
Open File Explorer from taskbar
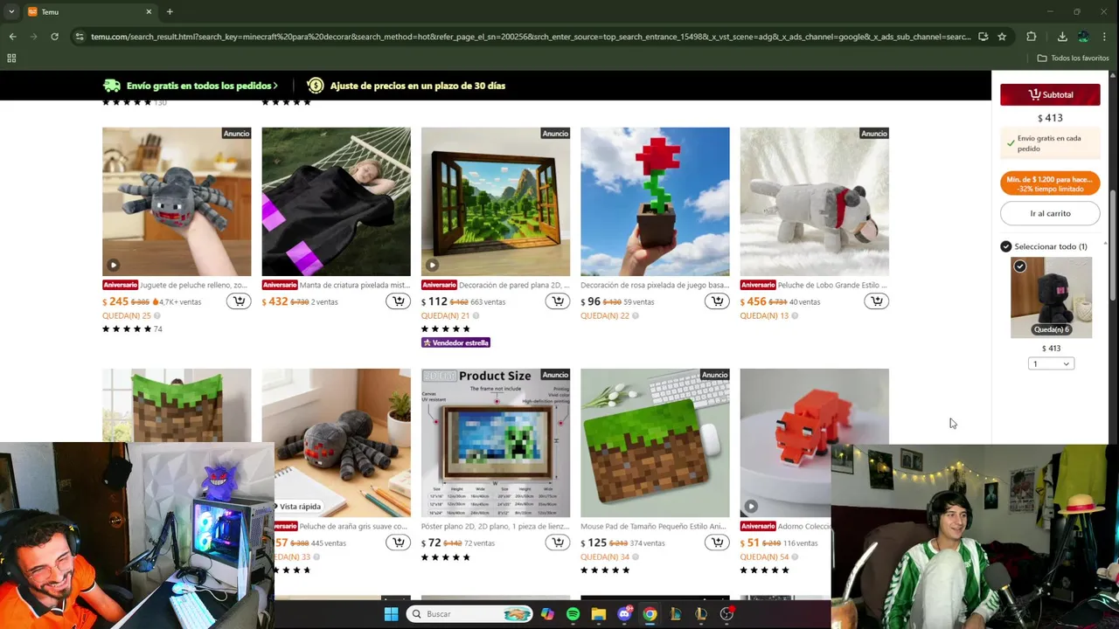tap(598, 614)
